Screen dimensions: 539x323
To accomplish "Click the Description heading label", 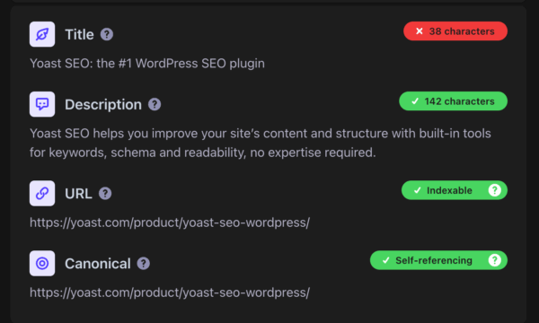I will [103, 105].
